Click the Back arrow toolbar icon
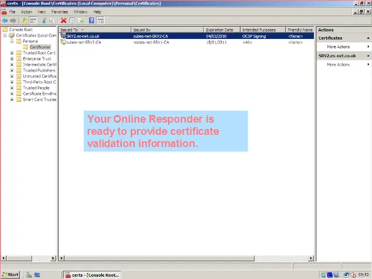 (x=5, y=20)
